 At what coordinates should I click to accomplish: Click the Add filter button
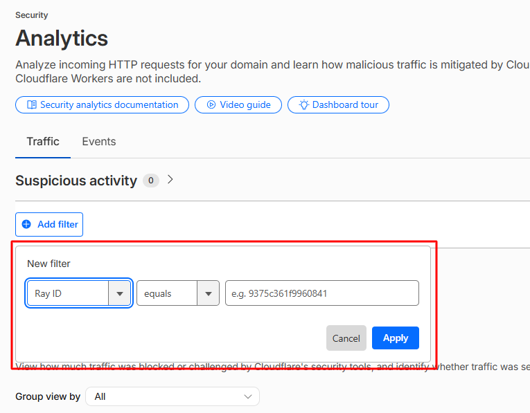(x=49, y=224)
